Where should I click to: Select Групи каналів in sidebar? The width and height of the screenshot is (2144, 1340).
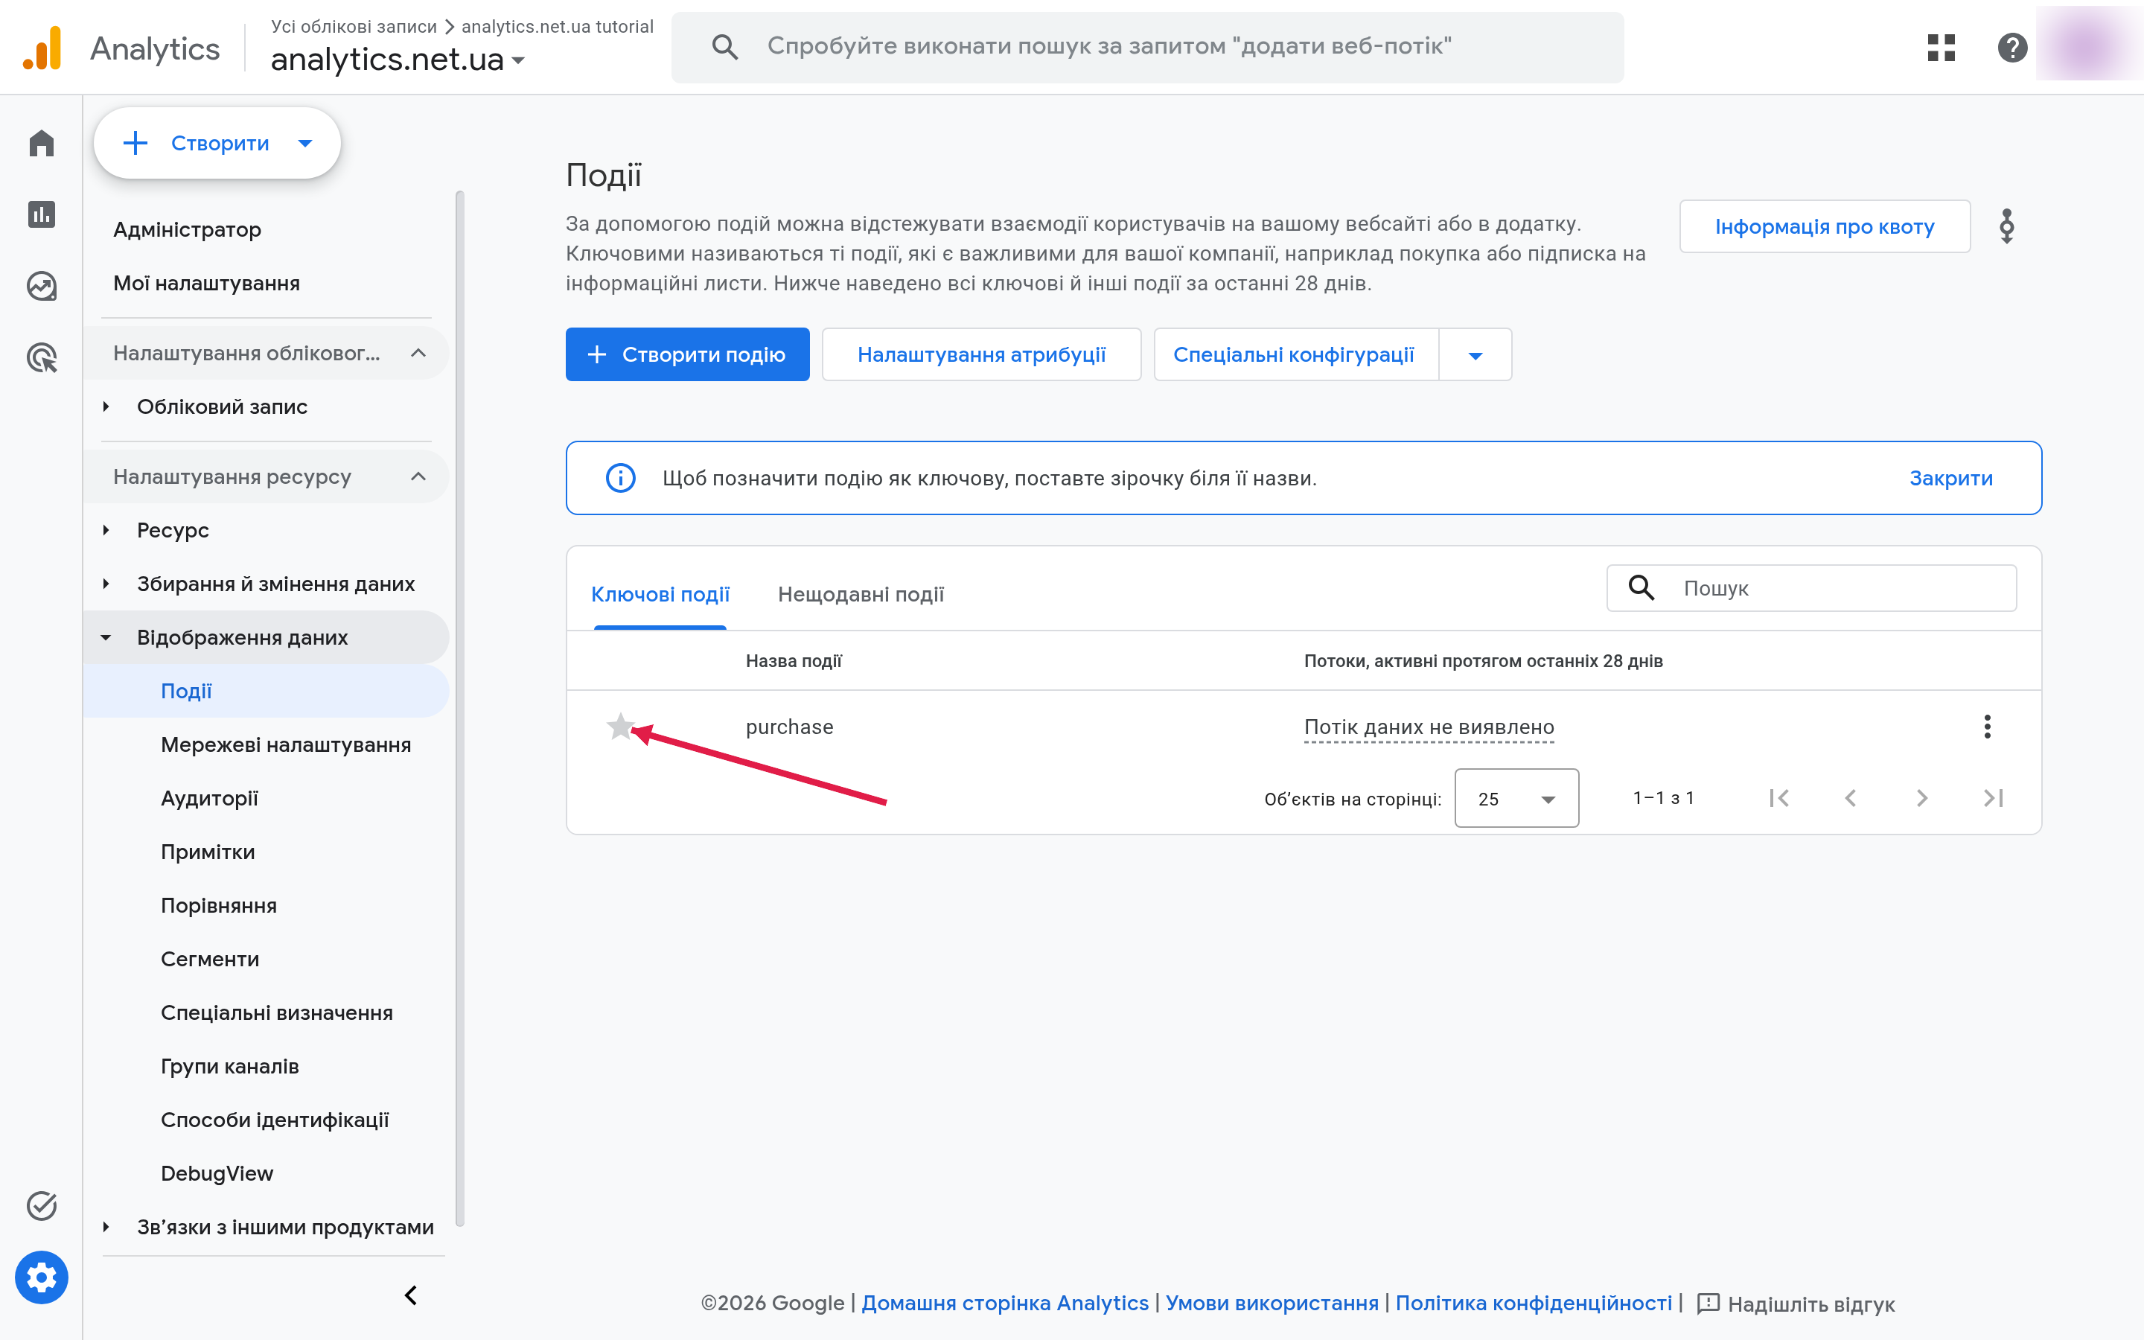(229, 1066)
